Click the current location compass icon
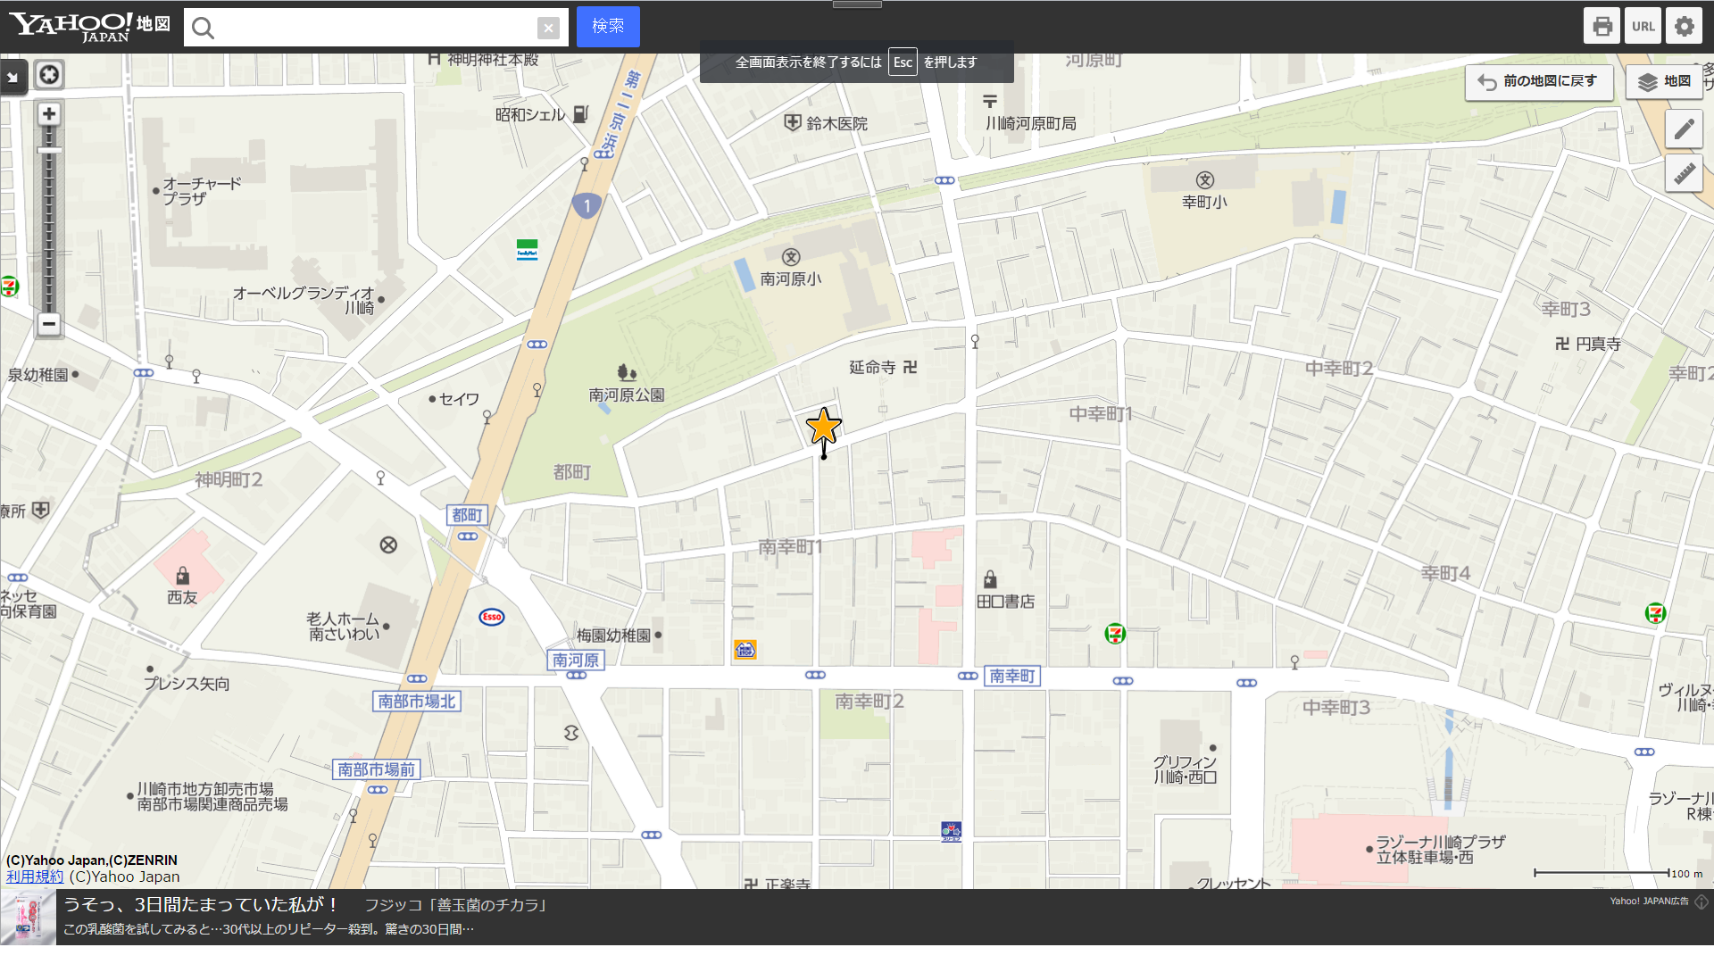This screenshot has width=1714, height=964. click(x=49, y=75)
